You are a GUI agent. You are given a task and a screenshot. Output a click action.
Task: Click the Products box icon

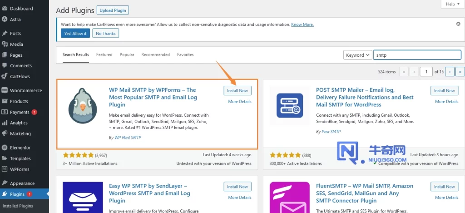[5, 101]
